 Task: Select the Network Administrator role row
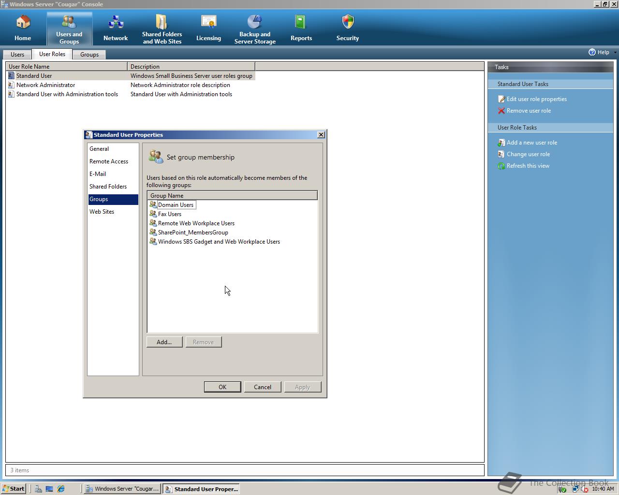point(131,85)
